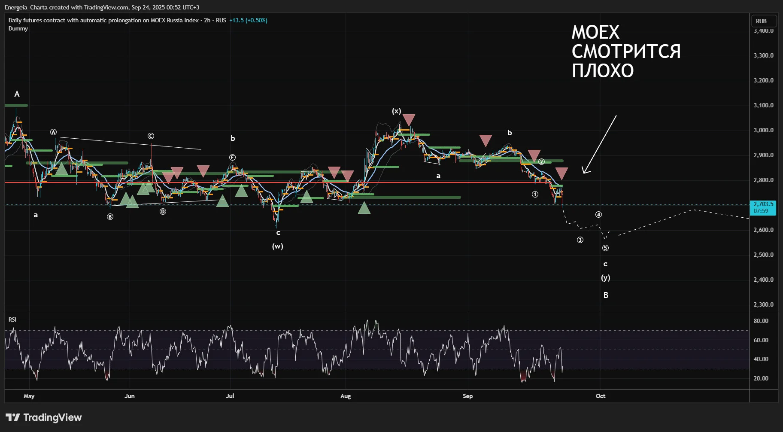Click the price change value +13.5 (+0.50%)
The image size is (783, 432).
click(248, 20)
